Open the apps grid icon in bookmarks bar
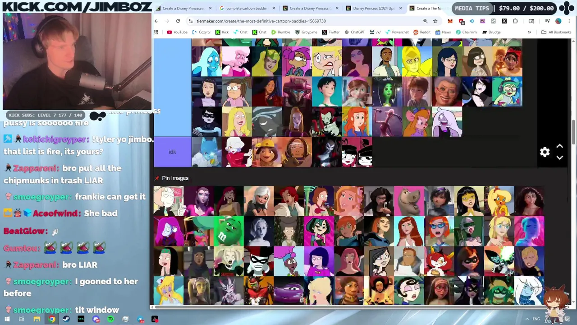The height and width of the screenshot is (325, 577). pyautogui.click(x=156, y=32)
